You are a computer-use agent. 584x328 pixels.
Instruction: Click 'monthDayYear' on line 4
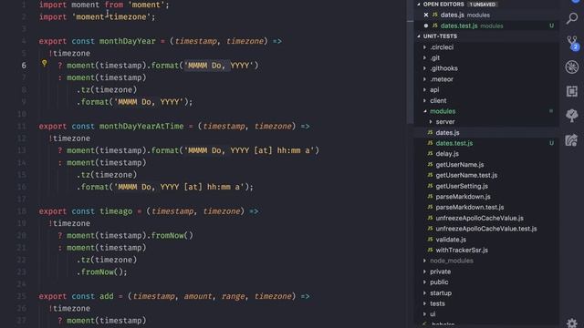point(128,41)
